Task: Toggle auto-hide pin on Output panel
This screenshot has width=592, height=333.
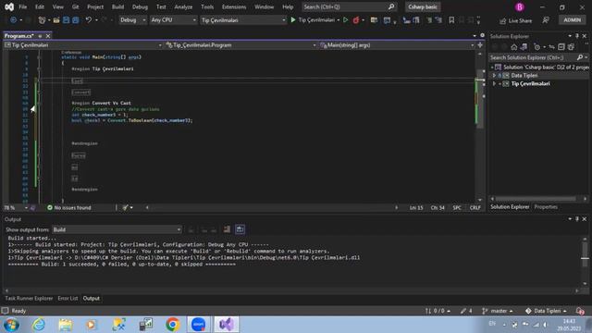Action: (577, 219)
